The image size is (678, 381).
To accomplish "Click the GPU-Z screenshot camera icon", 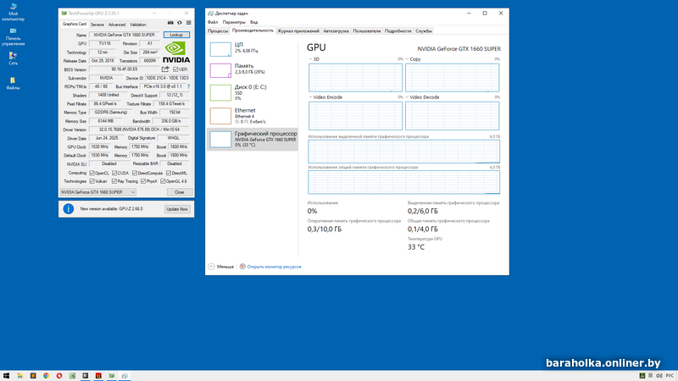I will 170,23.
